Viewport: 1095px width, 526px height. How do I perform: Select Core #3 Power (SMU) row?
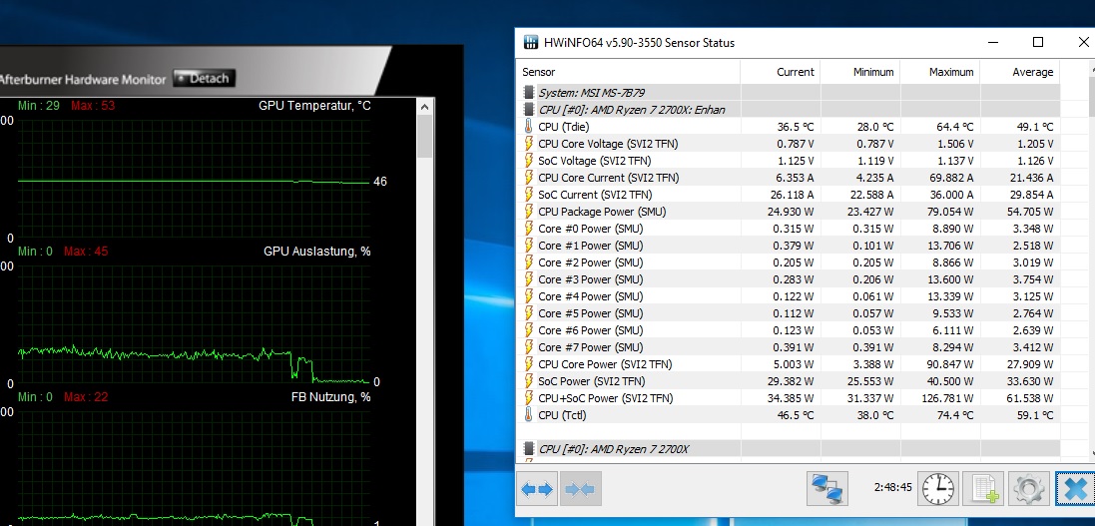[x=790, y=279]
